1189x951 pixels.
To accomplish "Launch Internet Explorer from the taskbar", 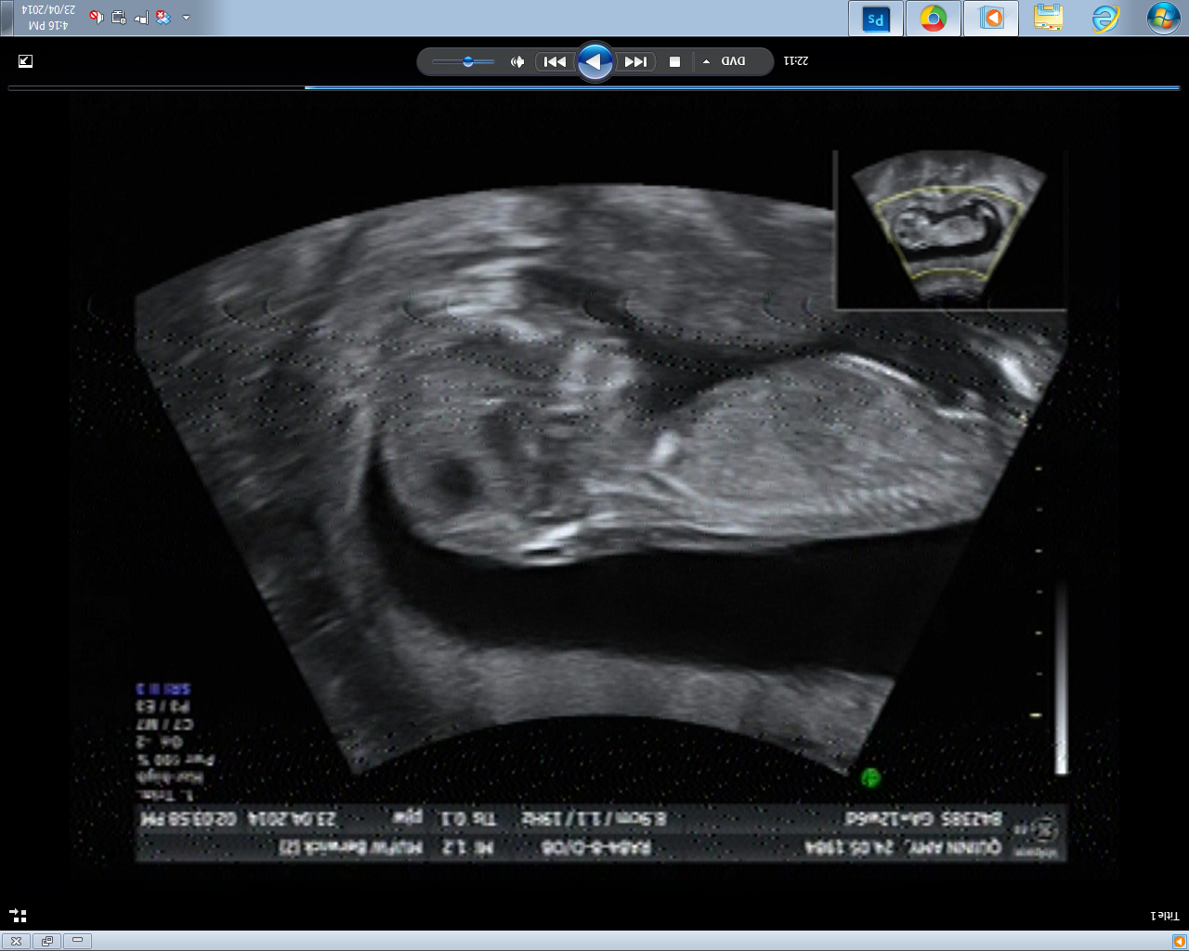I will click(1105, 19).
